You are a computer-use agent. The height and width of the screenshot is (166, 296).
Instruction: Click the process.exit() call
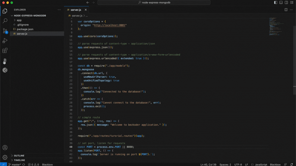click(95, 106)
